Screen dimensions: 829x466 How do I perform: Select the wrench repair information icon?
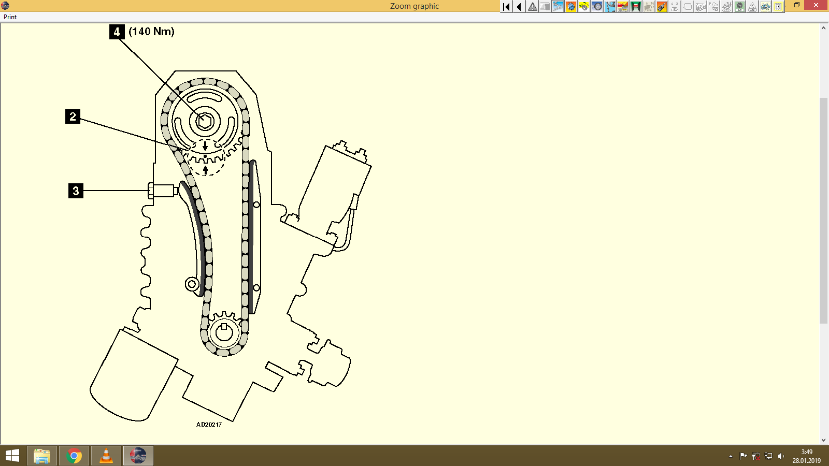(557, 7)
